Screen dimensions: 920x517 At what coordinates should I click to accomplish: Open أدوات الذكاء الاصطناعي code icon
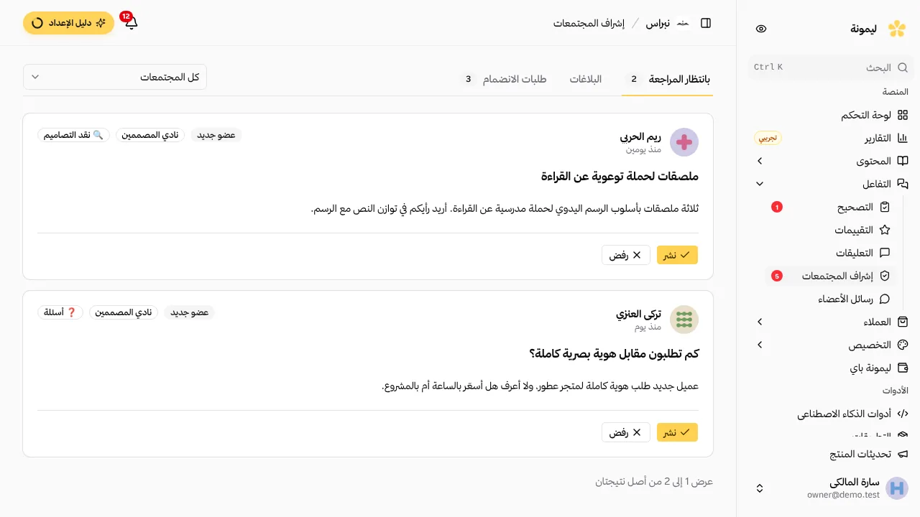903,414
